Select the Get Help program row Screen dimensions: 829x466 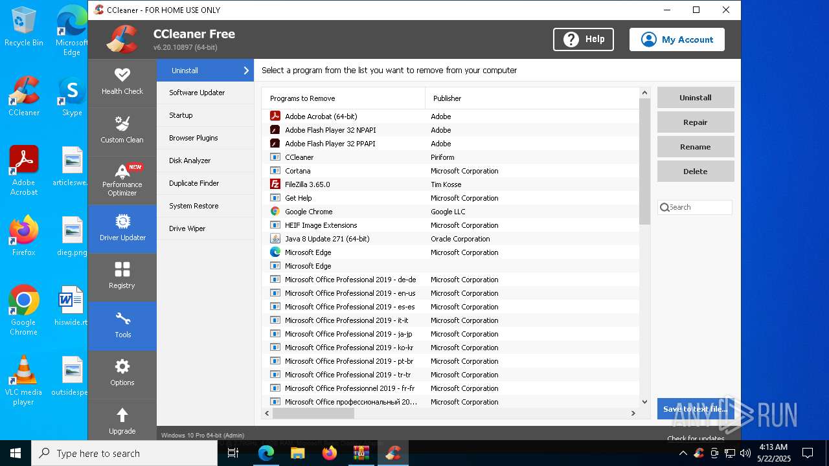point(450,198)
